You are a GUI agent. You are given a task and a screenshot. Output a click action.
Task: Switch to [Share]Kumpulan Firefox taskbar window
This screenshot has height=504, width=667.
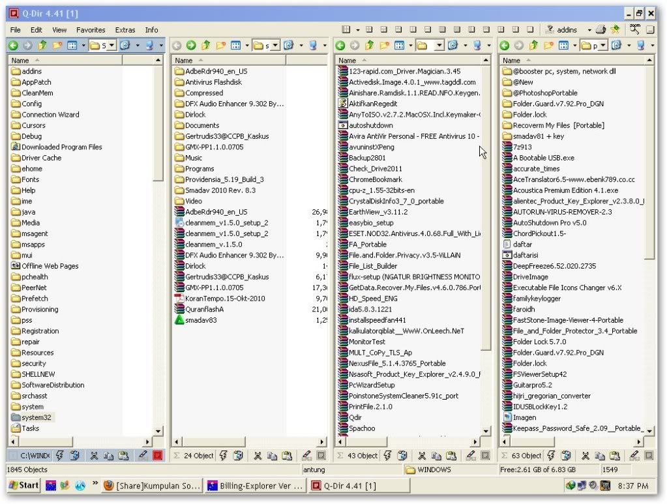(x=152, y=486)
